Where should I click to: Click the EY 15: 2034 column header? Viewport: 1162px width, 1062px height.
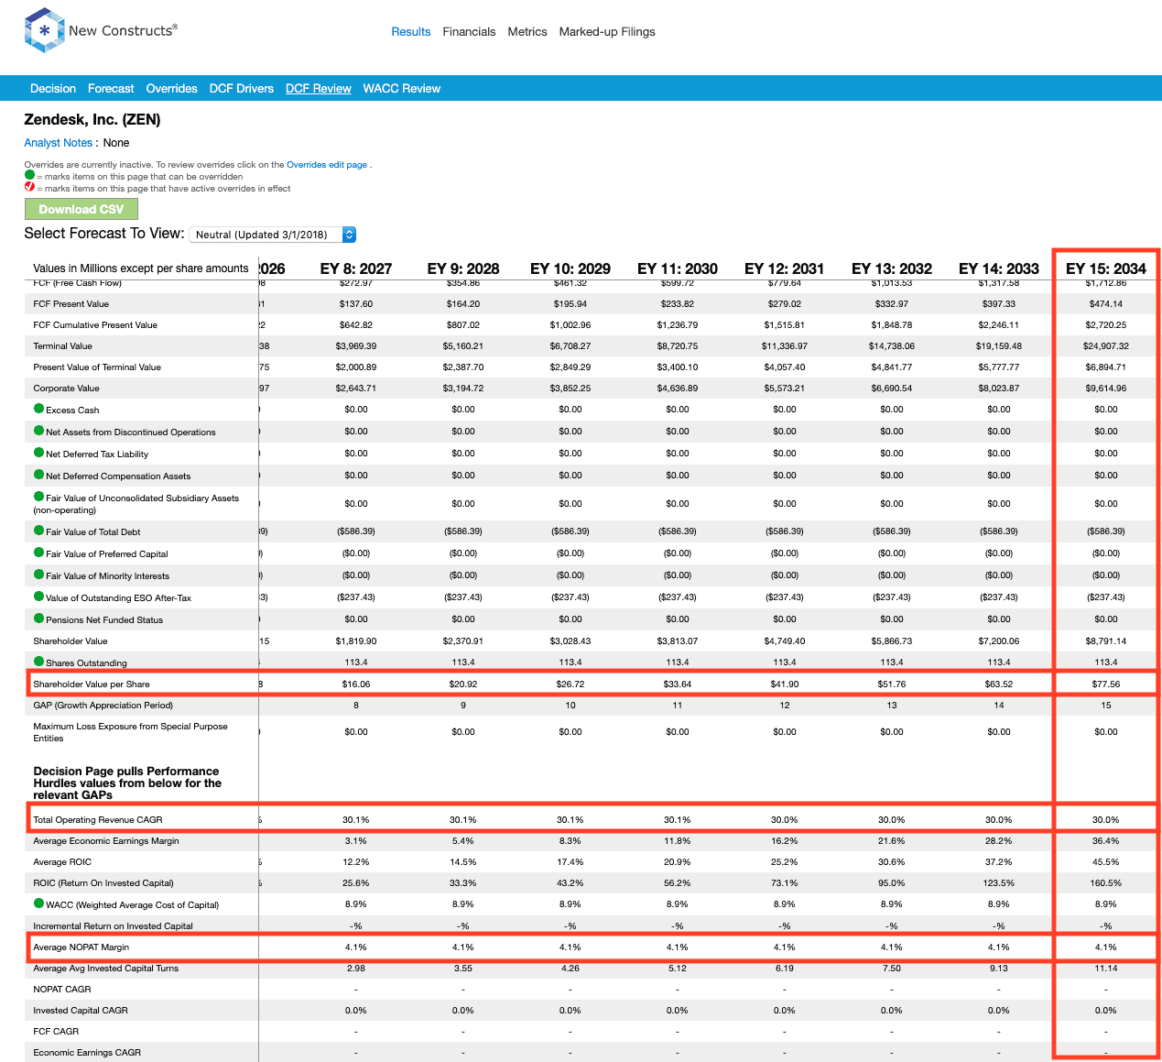click(x=1106, y=268)
